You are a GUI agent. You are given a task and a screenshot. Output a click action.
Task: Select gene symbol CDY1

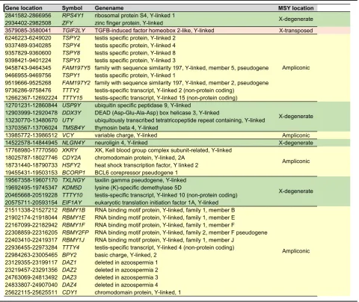point(70,292)
